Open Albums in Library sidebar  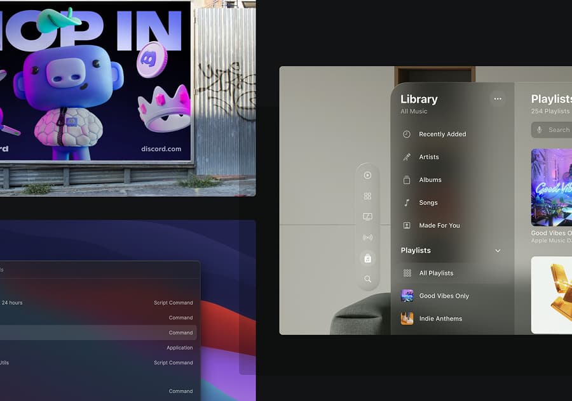451,180
